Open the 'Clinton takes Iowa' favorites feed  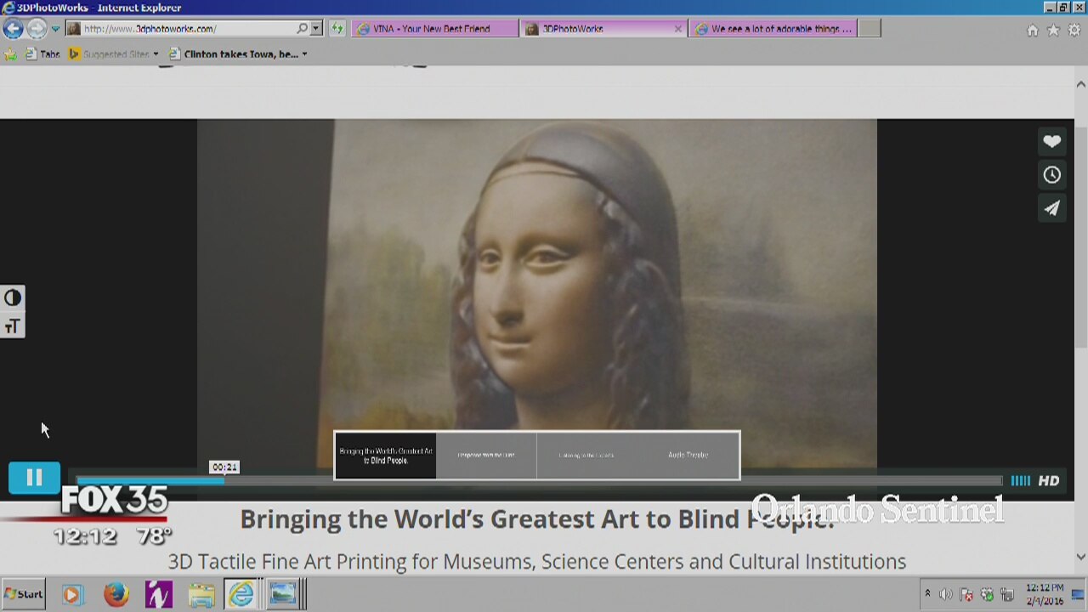(x=237, y=54)
